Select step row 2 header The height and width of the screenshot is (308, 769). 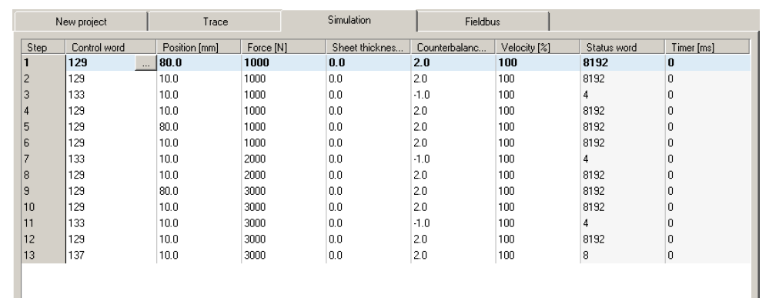pos(43,79)
